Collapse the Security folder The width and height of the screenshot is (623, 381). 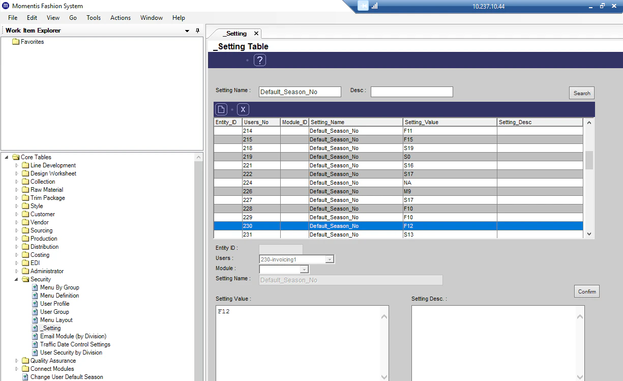17,279
